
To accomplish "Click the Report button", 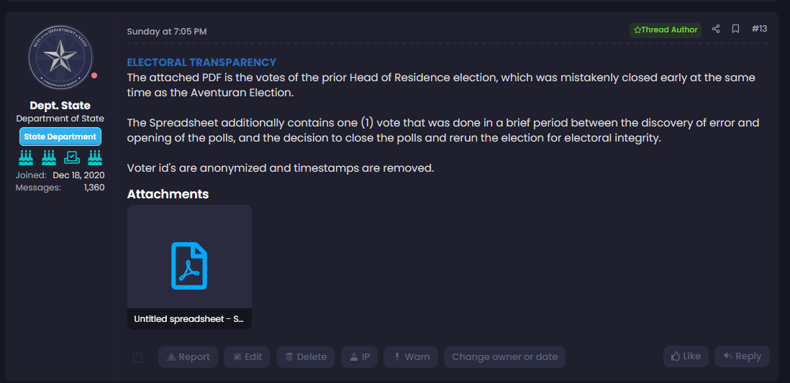I will (188, 357).
